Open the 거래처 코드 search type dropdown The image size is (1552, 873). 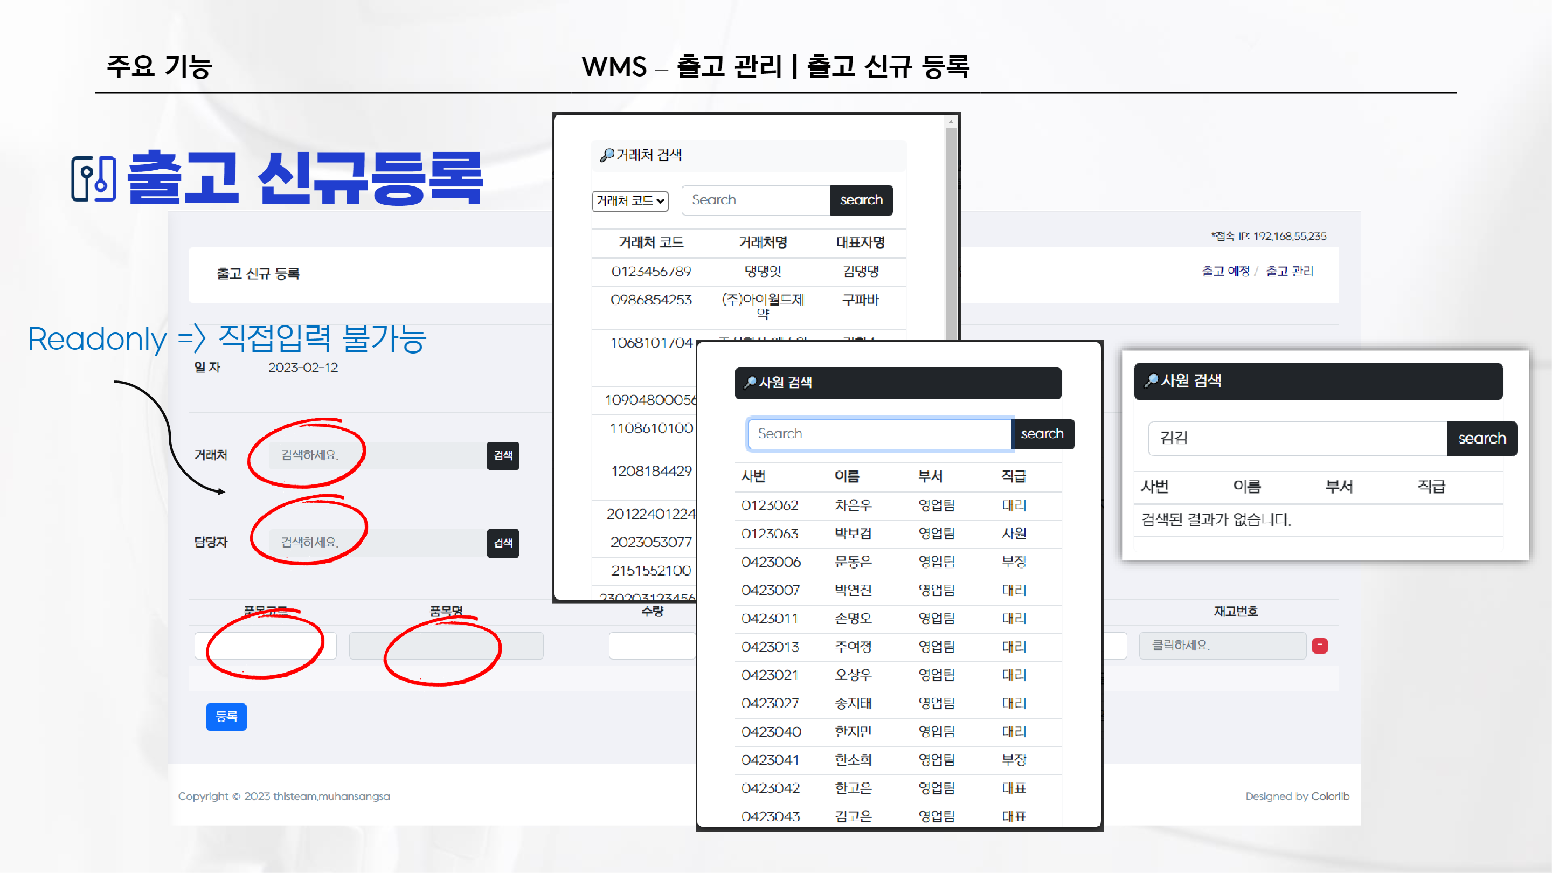(x=629, y=200)
